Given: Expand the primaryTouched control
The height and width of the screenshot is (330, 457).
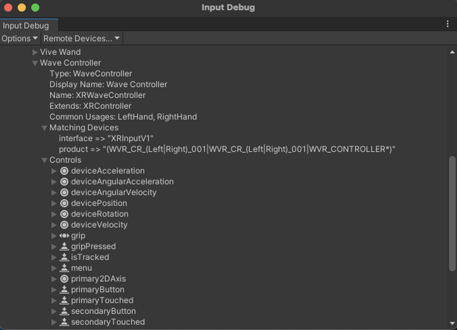Looking at the screenshot, I should coord(54,300).
